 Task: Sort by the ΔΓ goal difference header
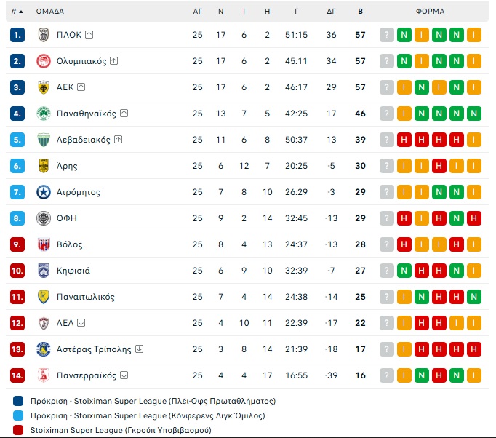[331, 12]
